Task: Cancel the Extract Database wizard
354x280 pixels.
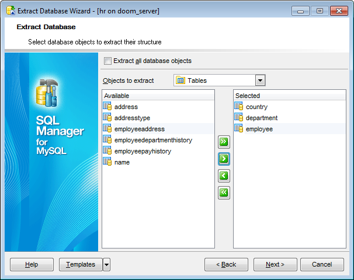Action: 322,265
